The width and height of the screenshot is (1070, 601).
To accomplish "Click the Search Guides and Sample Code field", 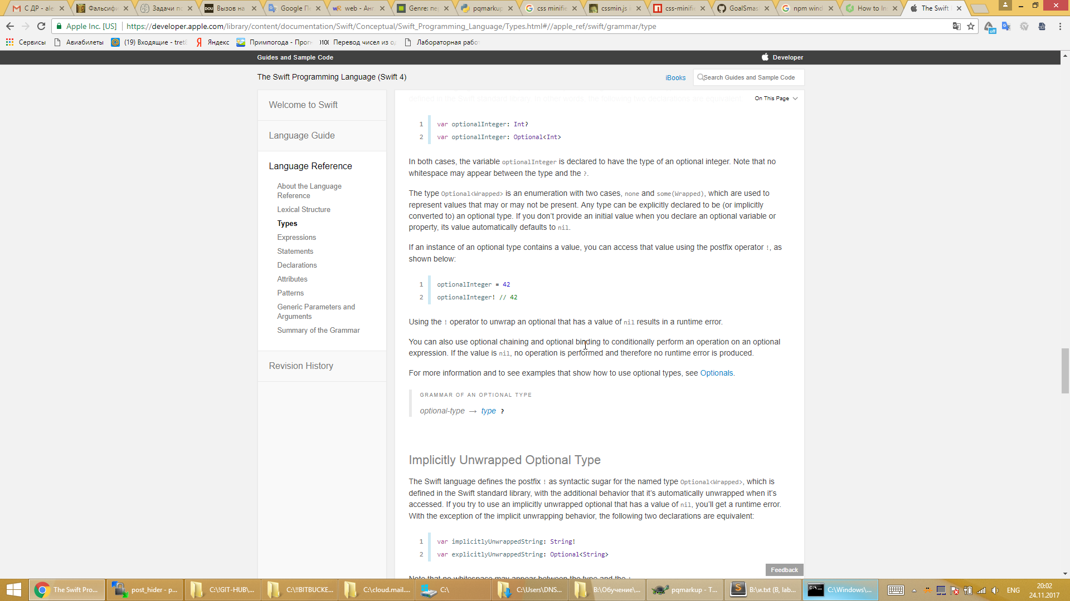I will tap(748, 78).
